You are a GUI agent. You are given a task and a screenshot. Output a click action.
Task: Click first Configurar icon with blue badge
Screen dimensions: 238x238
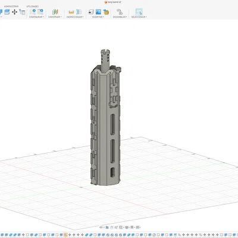coord(33,12)
